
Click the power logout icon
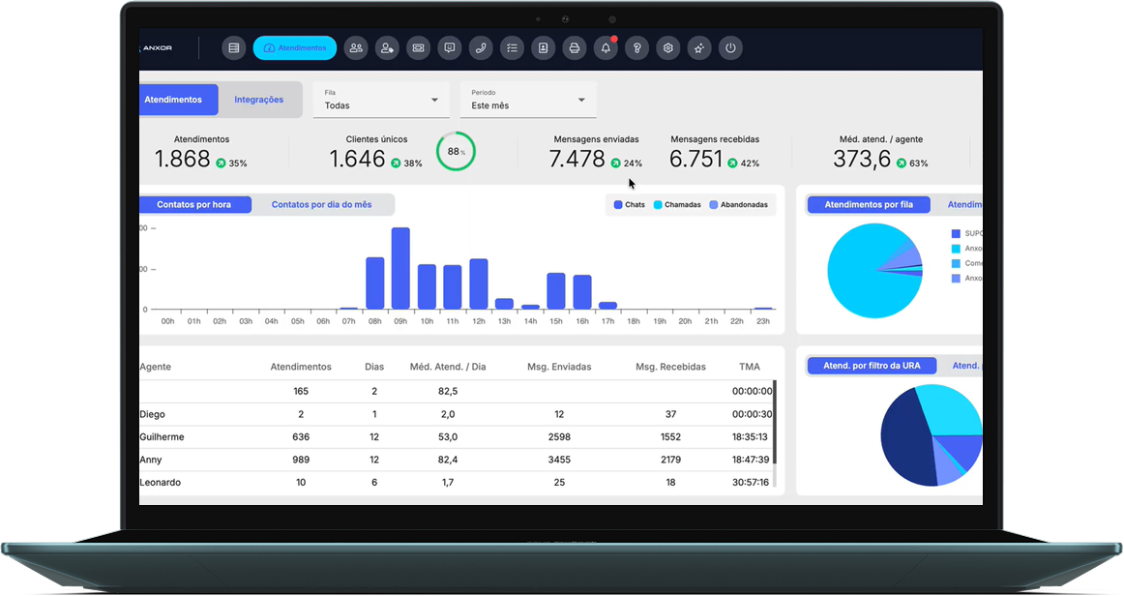(730, 48)
